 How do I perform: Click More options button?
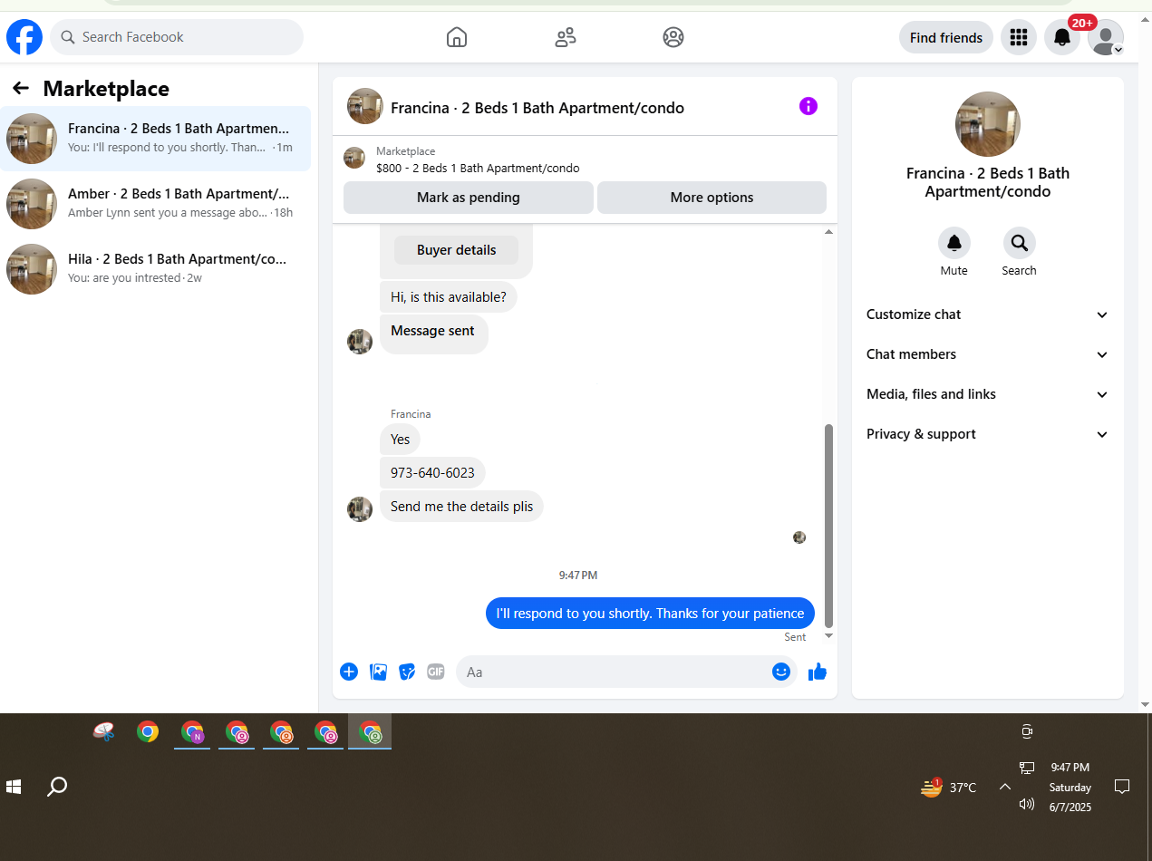tap(712, 198)
